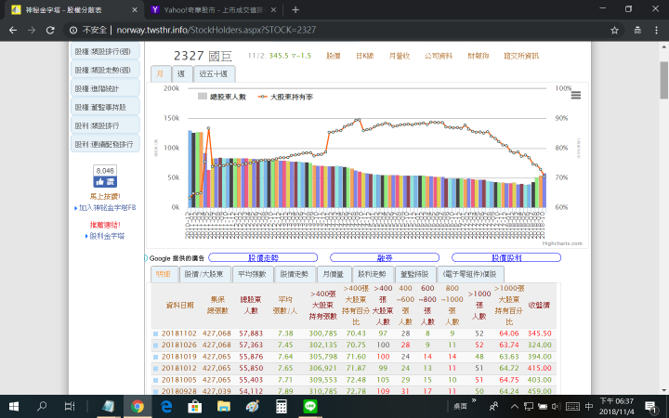Select the 股利走勢 tab
The image size is (669, 418).
tap(372, 274)
